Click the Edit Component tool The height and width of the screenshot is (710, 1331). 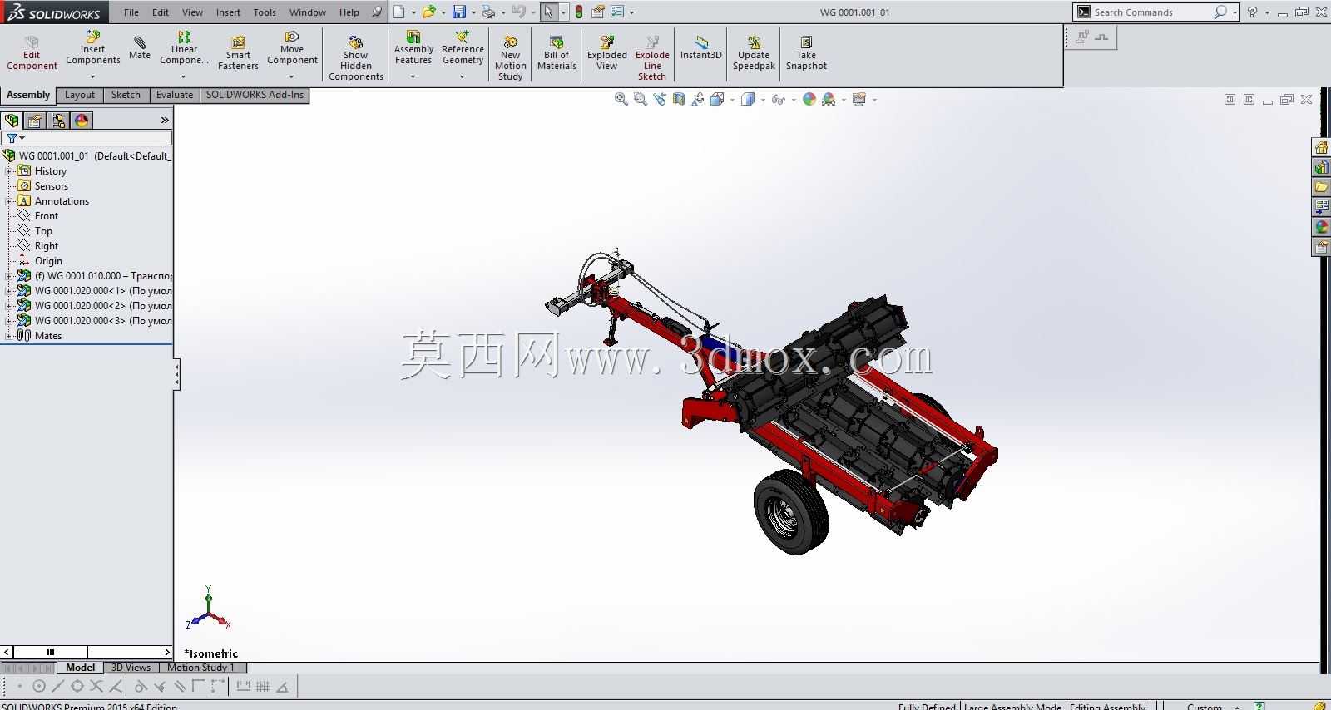pyautogui.click(x=32, y=53)
